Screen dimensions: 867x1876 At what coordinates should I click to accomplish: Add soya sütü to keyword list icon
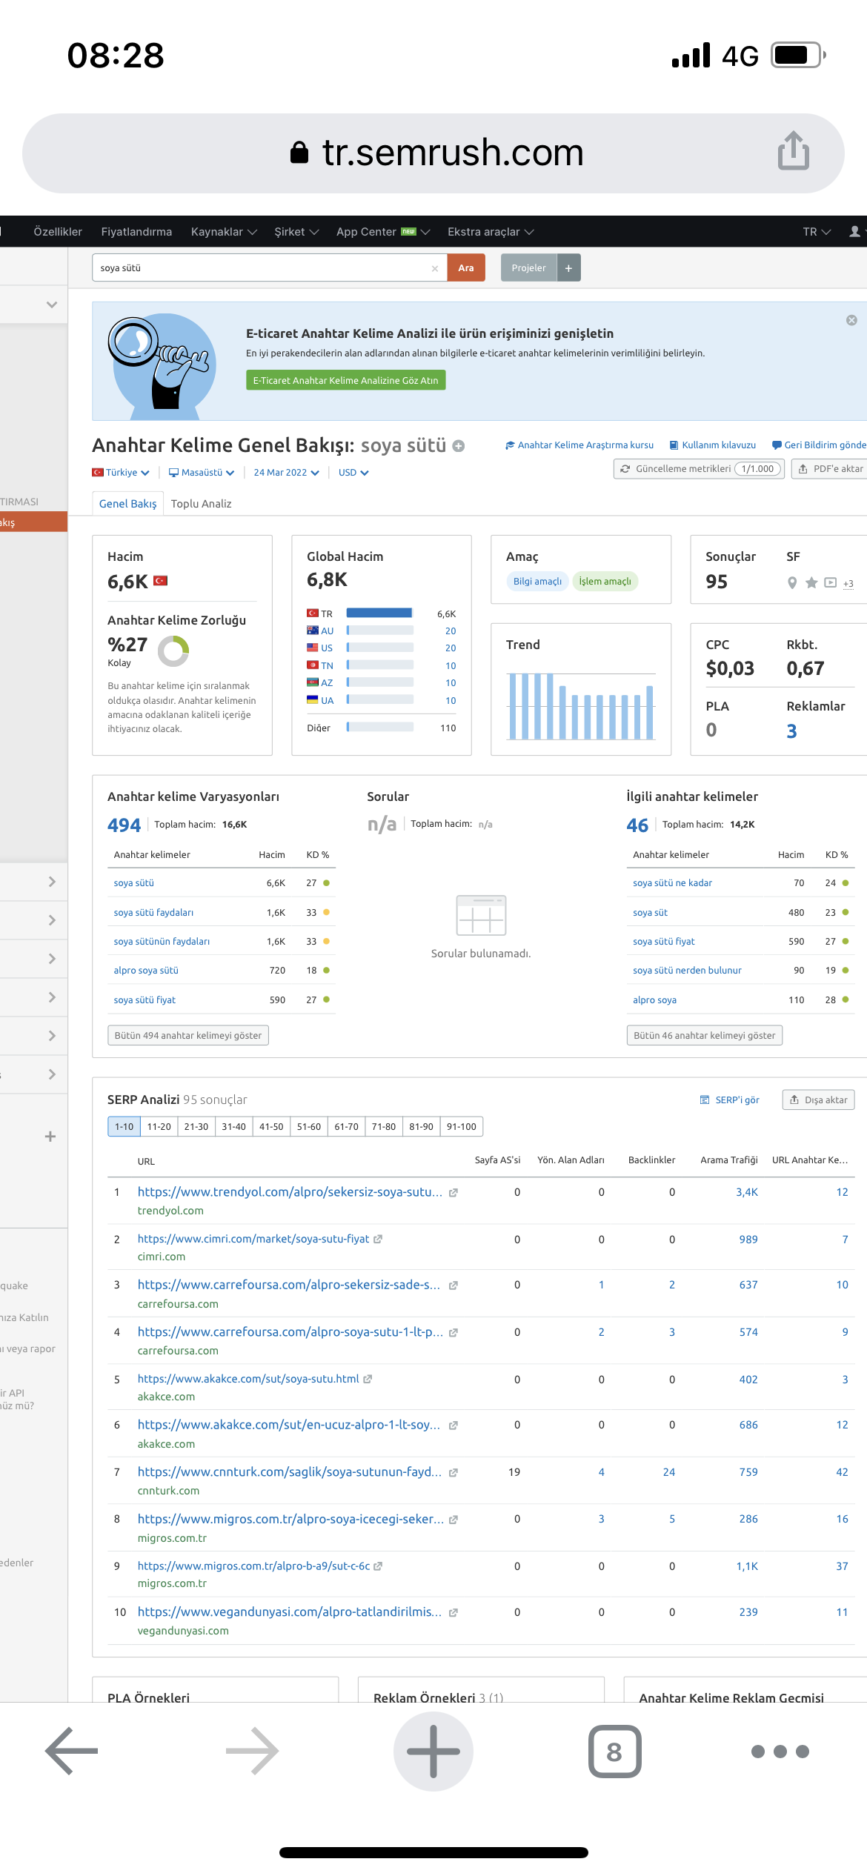pos(459,446)
